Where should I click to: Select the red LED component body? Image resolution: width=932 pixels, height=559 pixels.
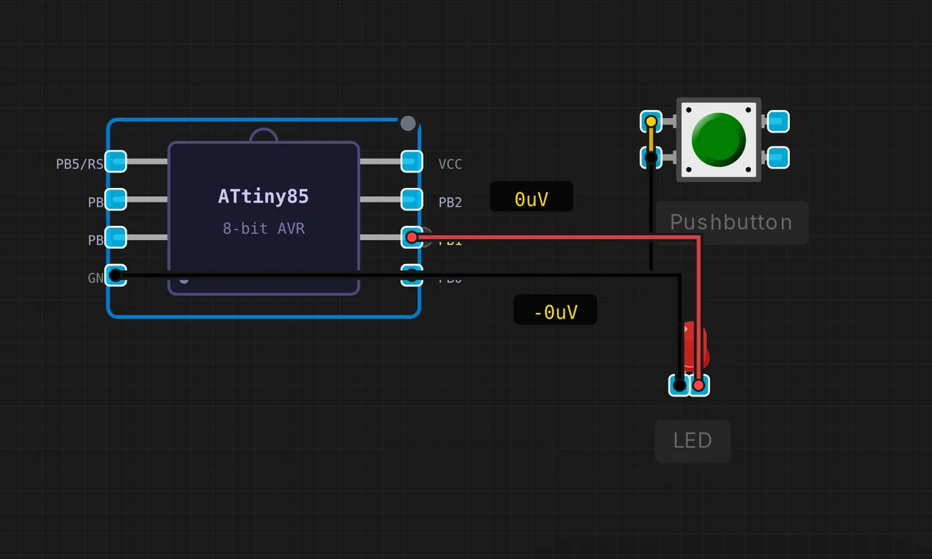click(x=695, y=348)
